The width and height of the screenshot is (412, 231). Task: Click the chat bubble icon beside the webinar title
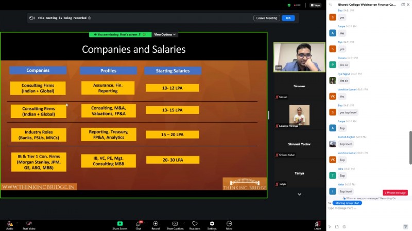click(331, 5)
